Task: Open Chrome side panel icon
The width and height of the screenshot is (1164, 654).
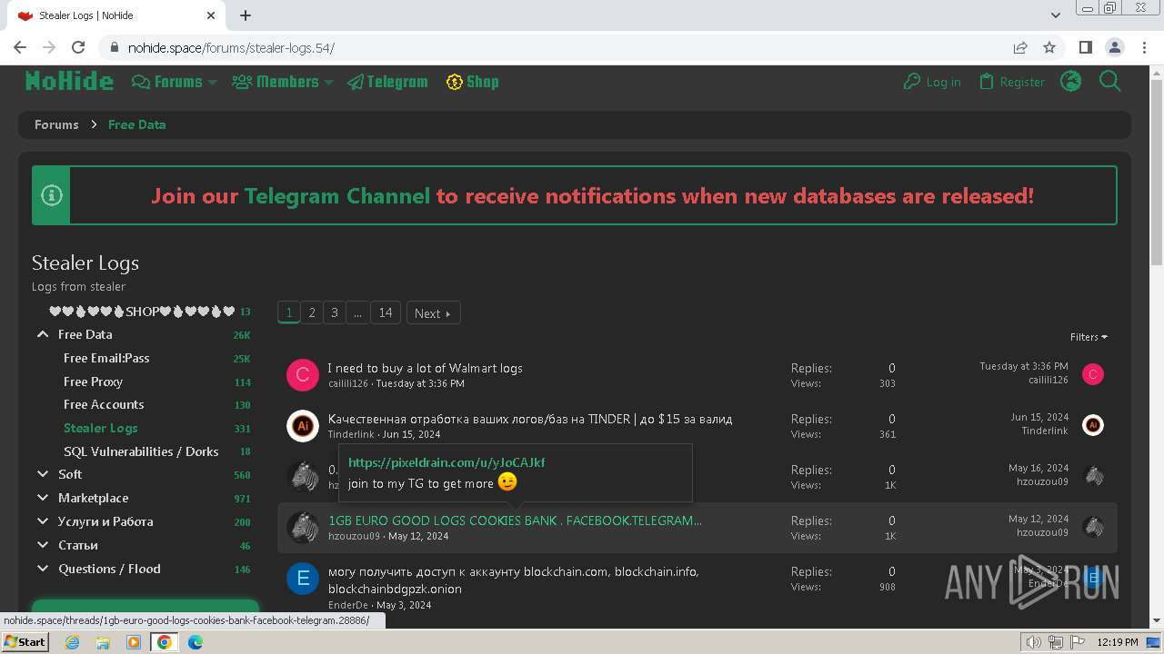Action: click(x=1085, y=47)
